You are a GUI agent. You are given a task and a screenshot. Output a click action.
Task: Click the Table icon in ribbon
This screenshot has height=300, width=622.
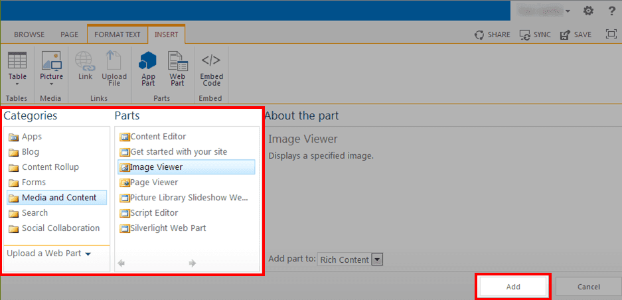[x=17, y=61]
